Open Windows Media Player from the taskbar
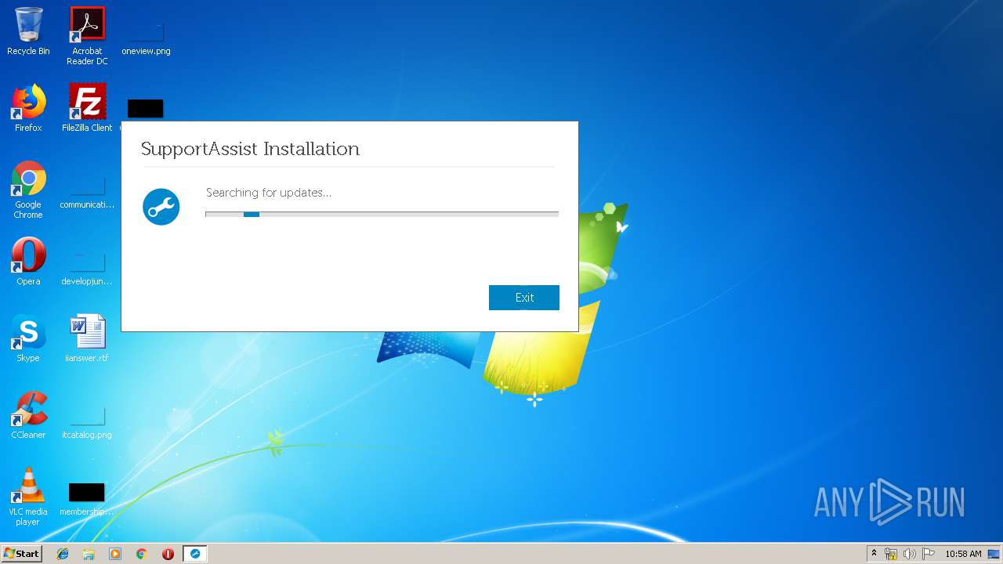This screenshot has height=564, width=1003. tap(115, 554)
